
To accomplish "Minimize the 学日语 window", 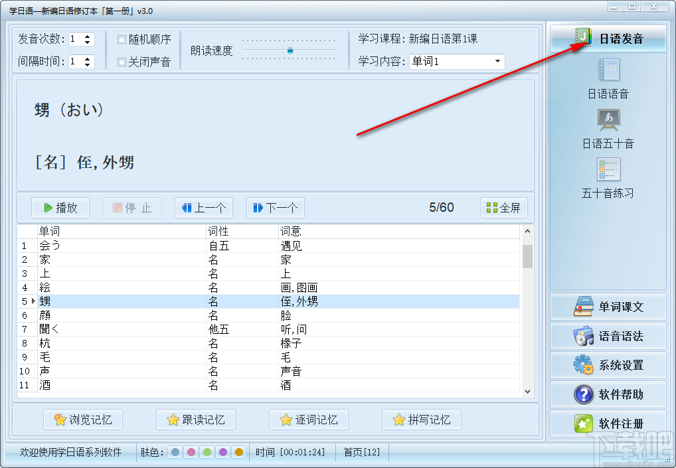I will 614,6.
